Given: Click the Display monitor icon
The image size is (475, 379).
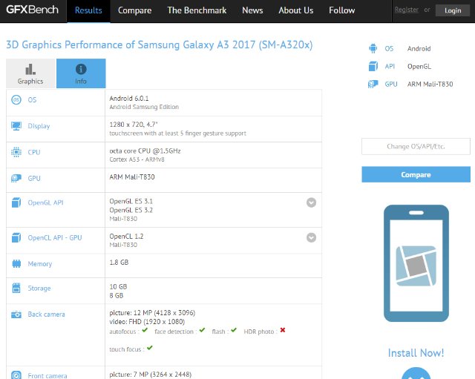Looking at the screenshot, I should click(16, 126).
